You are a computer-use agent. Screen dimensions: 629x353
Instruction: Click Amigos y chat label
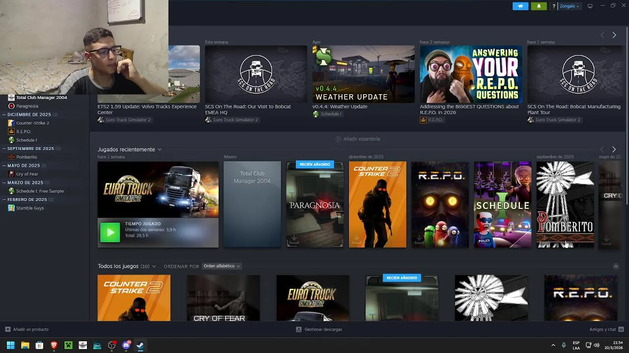point(602,329)
